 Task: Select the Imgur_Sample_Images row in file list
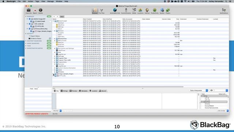tap(140, 74)
